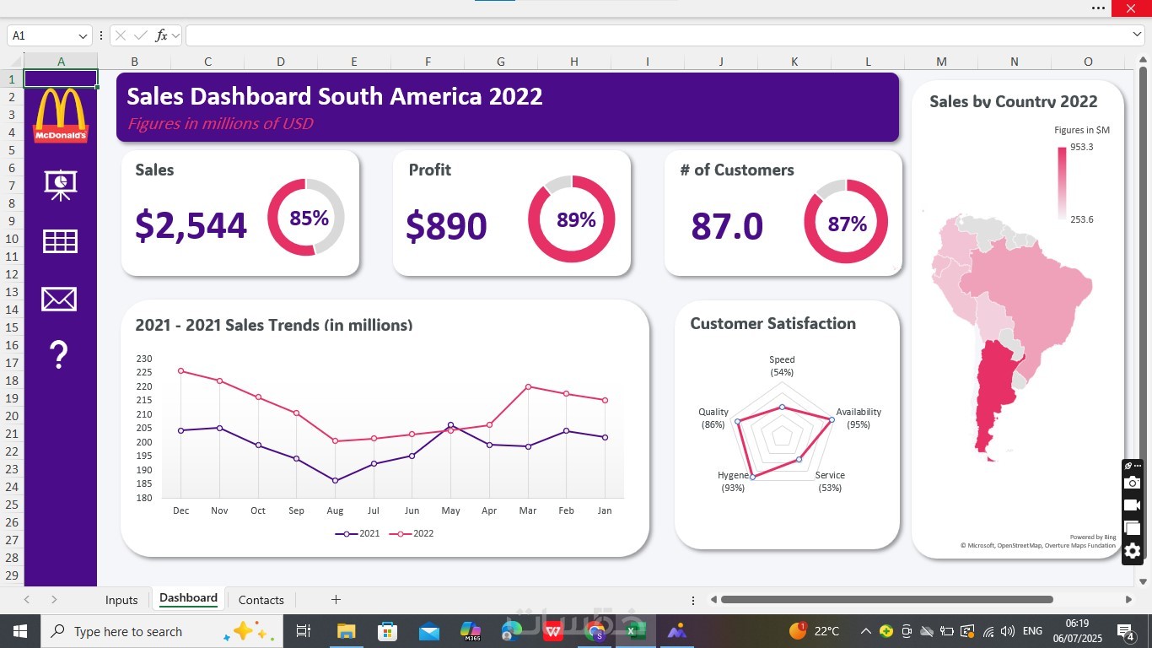Switch to the Inputs sheet tab

pyautogui.click(x=121, y=600)
